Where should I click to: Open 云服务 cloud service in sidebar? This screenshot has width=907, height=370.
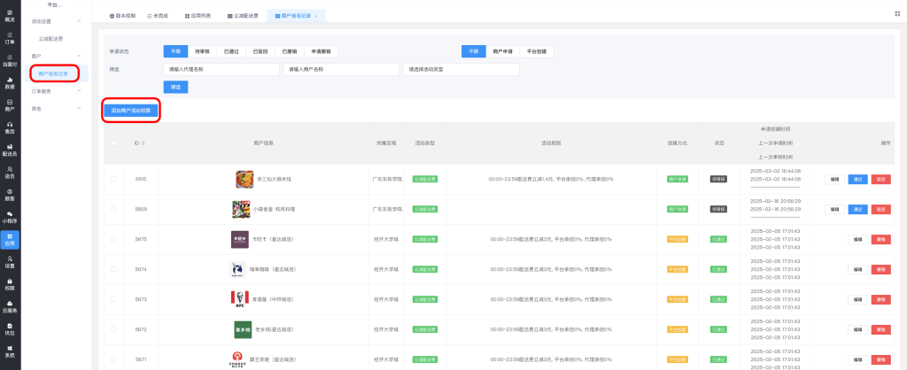10,306
